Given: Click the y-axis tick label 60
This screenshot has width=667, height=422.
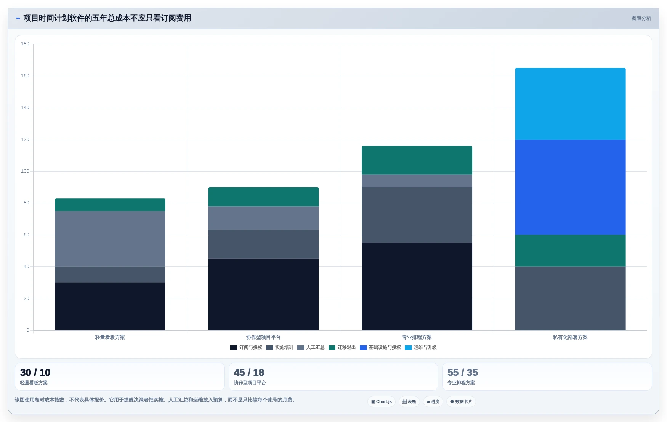Looking at the screenshot, I should (26, 235).
